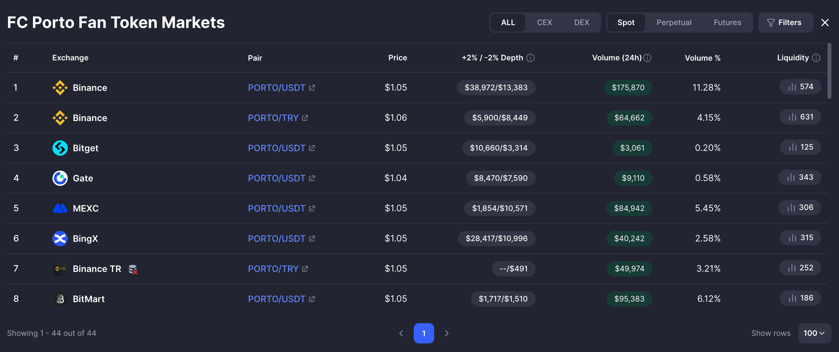
Task: Select the CEX filter toggle
Action: click(544, 23)
